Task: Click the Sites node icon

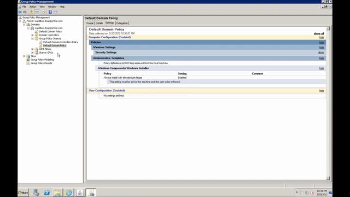Action: (28, 56)
